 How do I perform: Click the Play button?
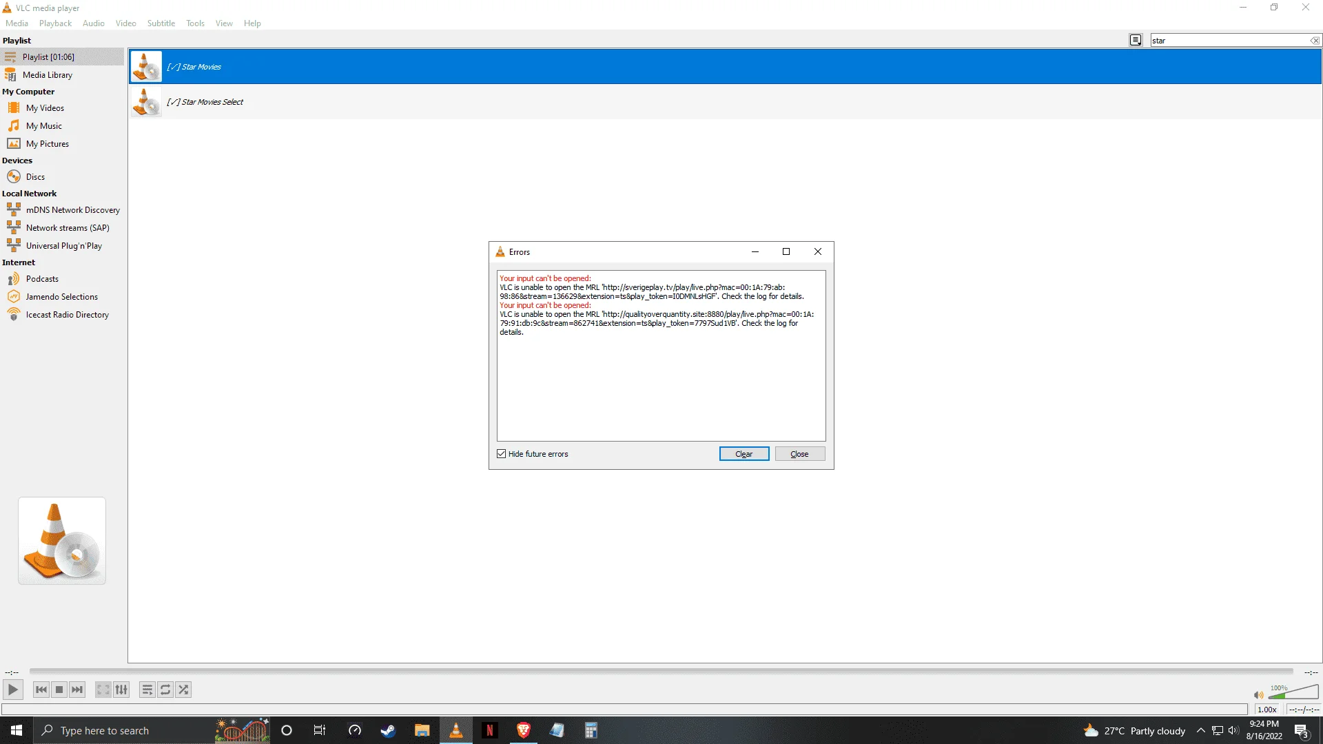pos(13,690)
